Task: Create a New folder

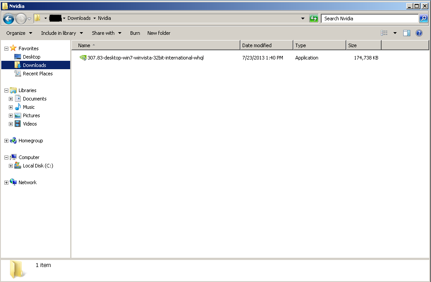Action: [159, 33]
